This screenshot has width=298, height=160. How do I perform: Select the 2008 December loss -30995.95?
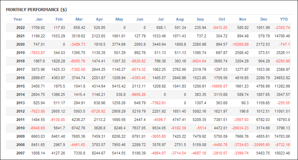pyautogui.click(x=261, y=145)
